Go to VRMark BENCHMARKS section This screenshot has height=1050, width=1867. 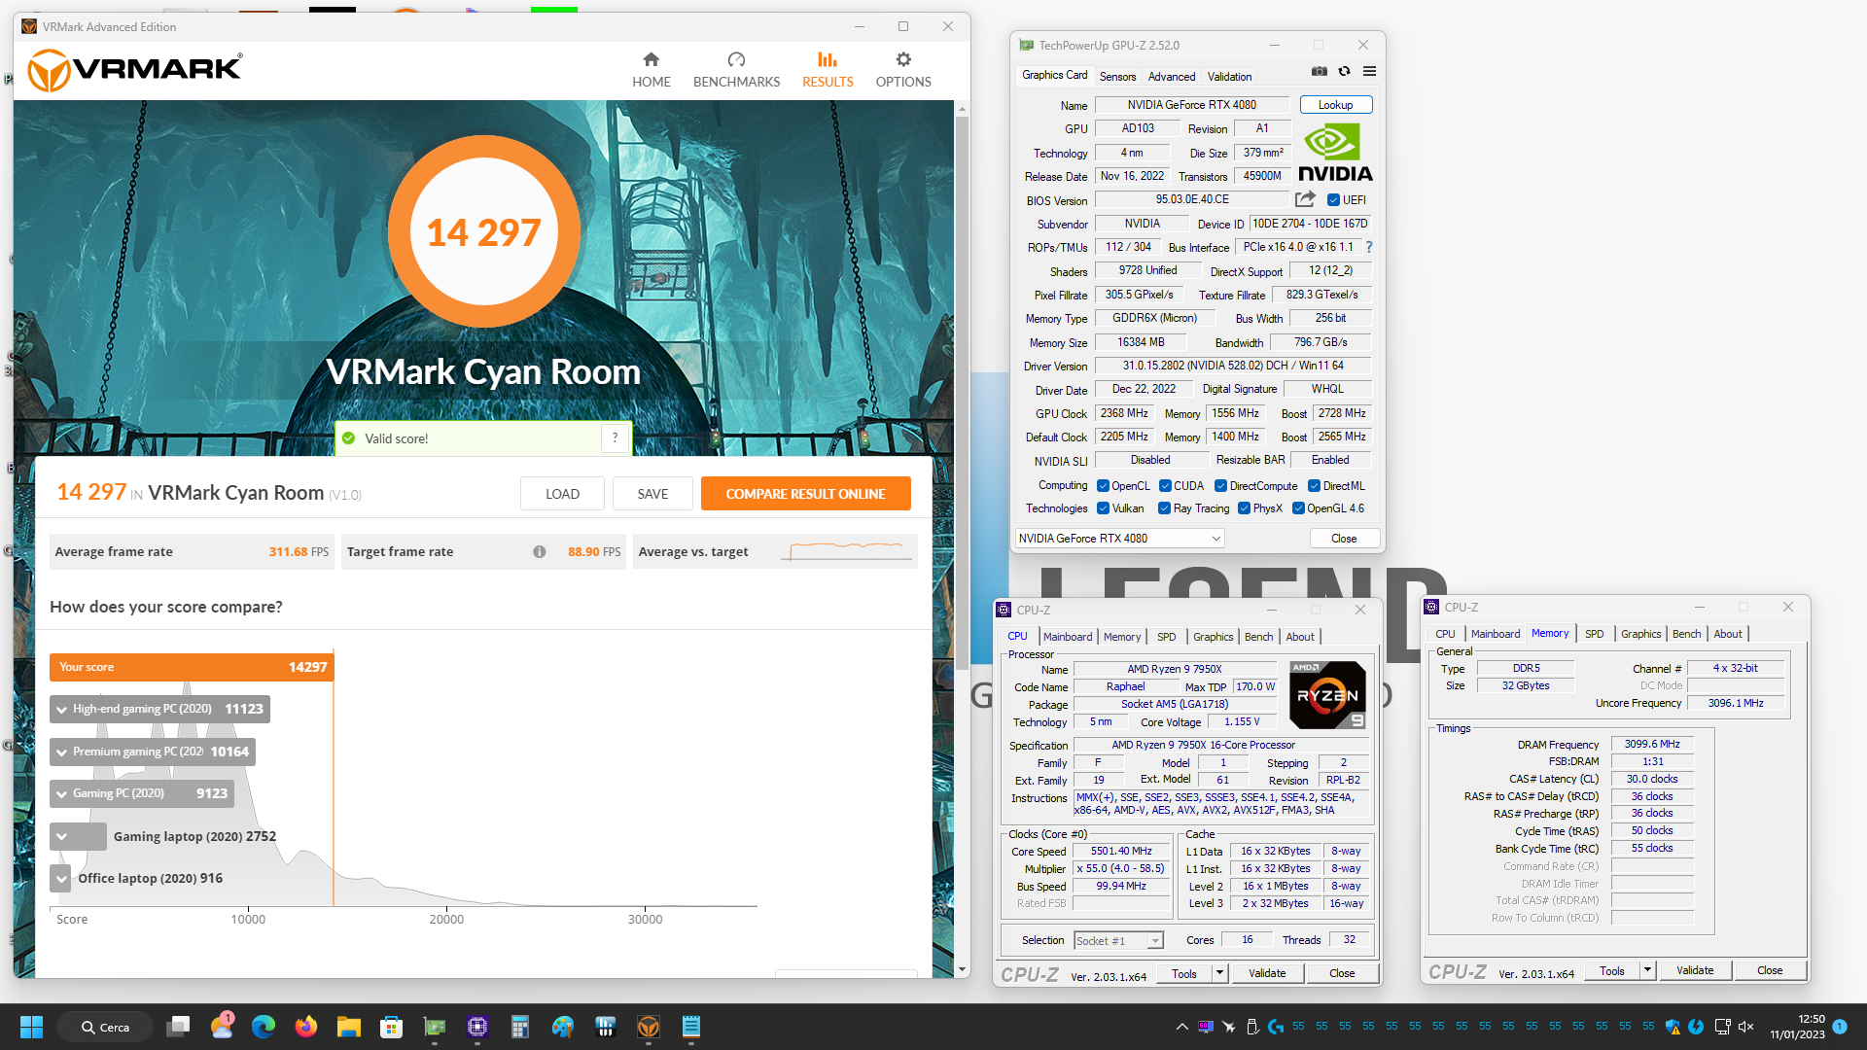(x=736, y=70)
